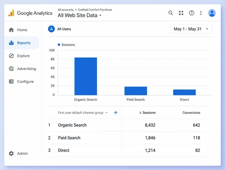This screenshot has height=170, width=225.
Task: Click the Home house icon
Action: [11, 30]
